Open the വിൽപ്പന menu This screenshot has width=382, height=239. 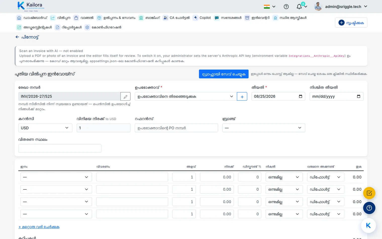60,18
